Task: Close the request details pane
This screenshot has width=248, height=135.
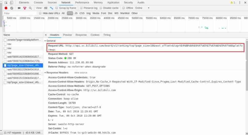Action: pyautogui.click(x=46, y=35)
